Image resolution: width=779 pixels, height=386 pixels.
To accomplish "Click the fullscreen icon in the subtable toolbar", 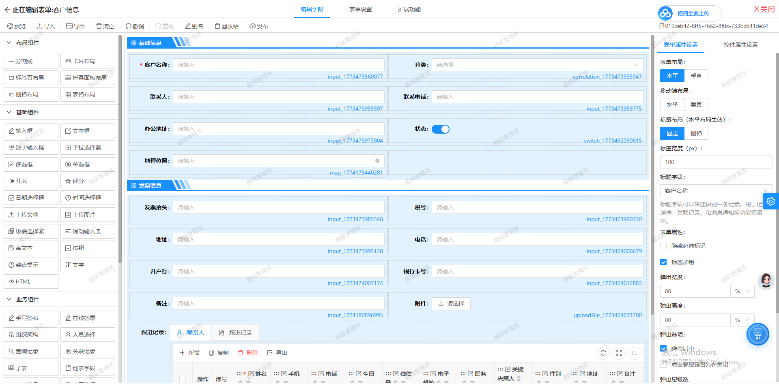I will coord(619,353).
